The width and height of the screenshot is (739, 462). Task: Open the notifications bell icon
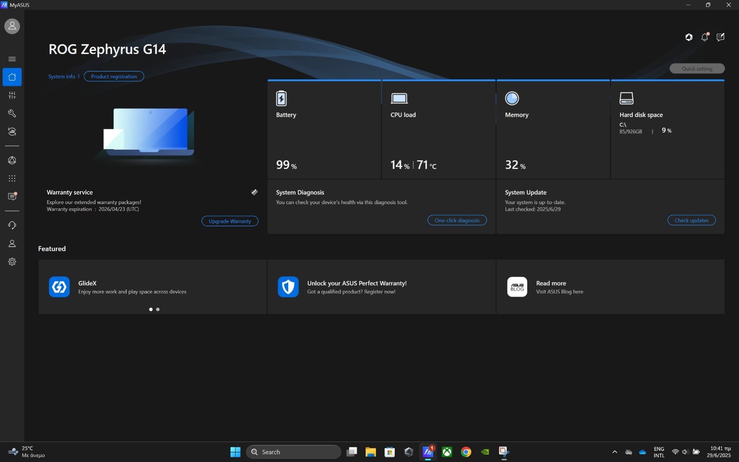pyautogui.click(x=705, y=37)
